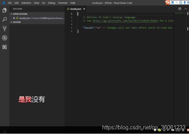Open the Source Control view icon
This screenshot has width=189, height=134.
(4, 29)
